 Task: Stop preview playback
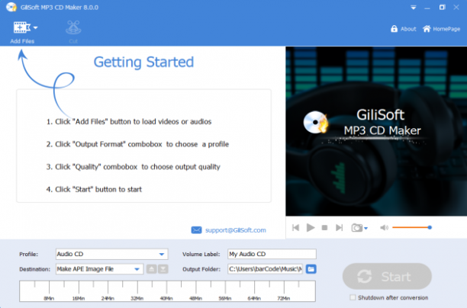click(324, 228)
